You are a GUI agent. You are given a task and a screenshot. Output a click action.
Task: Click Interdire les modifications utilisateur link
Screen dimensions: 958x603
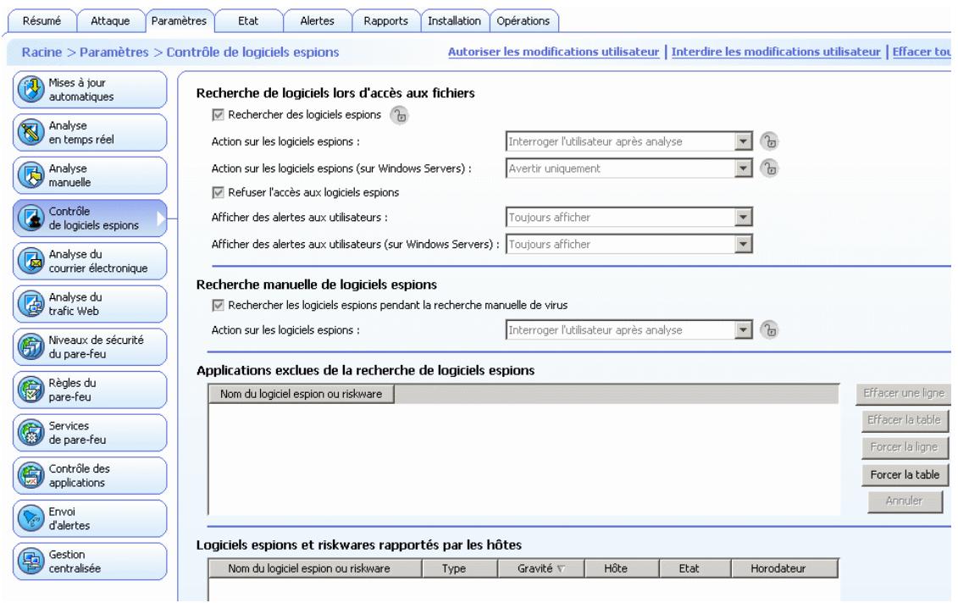pos(776,52)
